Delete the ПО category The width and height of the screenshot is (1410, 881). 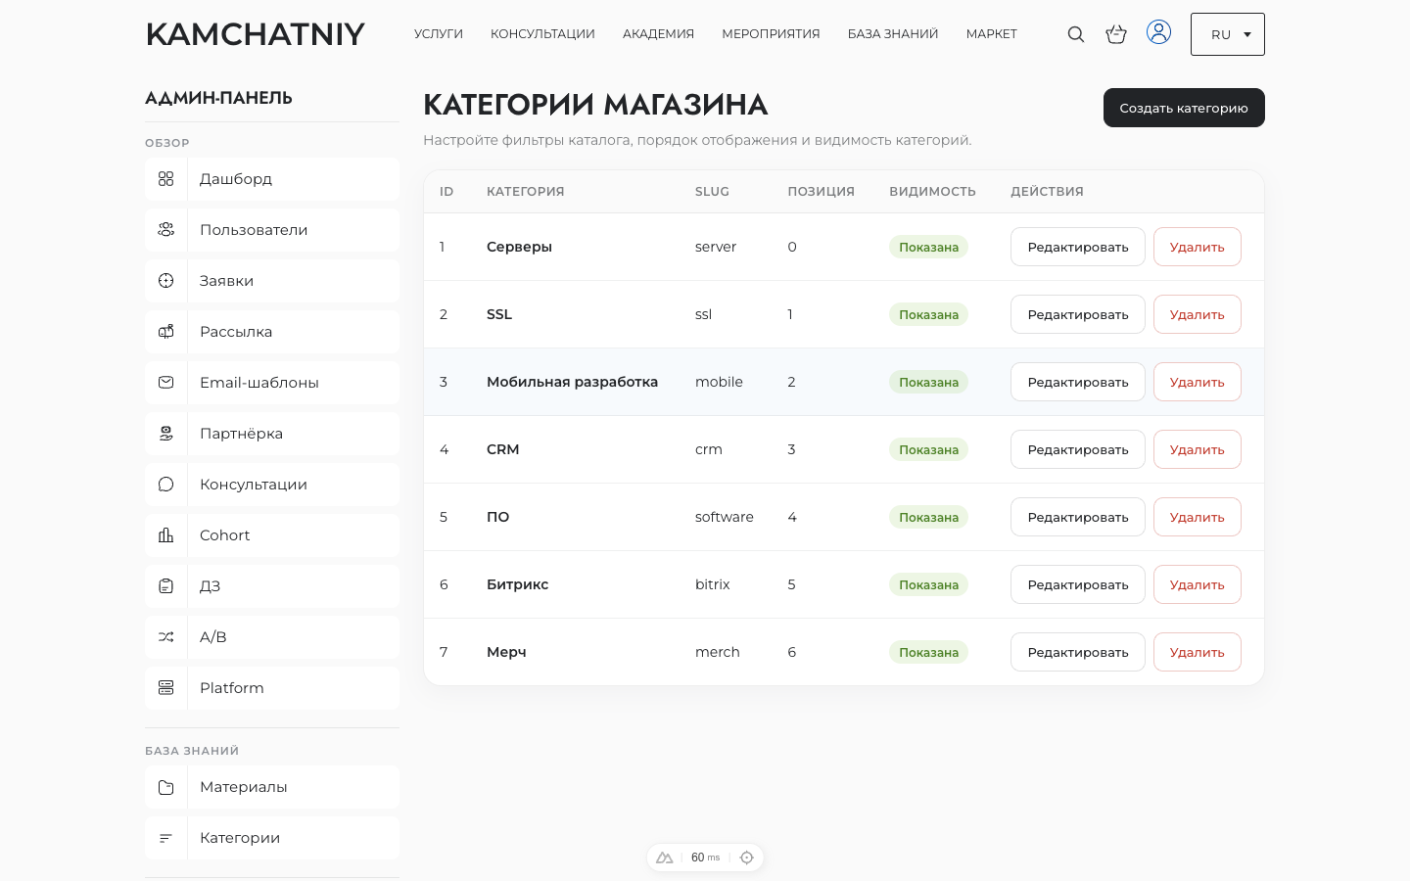[x=1198, y=517]
